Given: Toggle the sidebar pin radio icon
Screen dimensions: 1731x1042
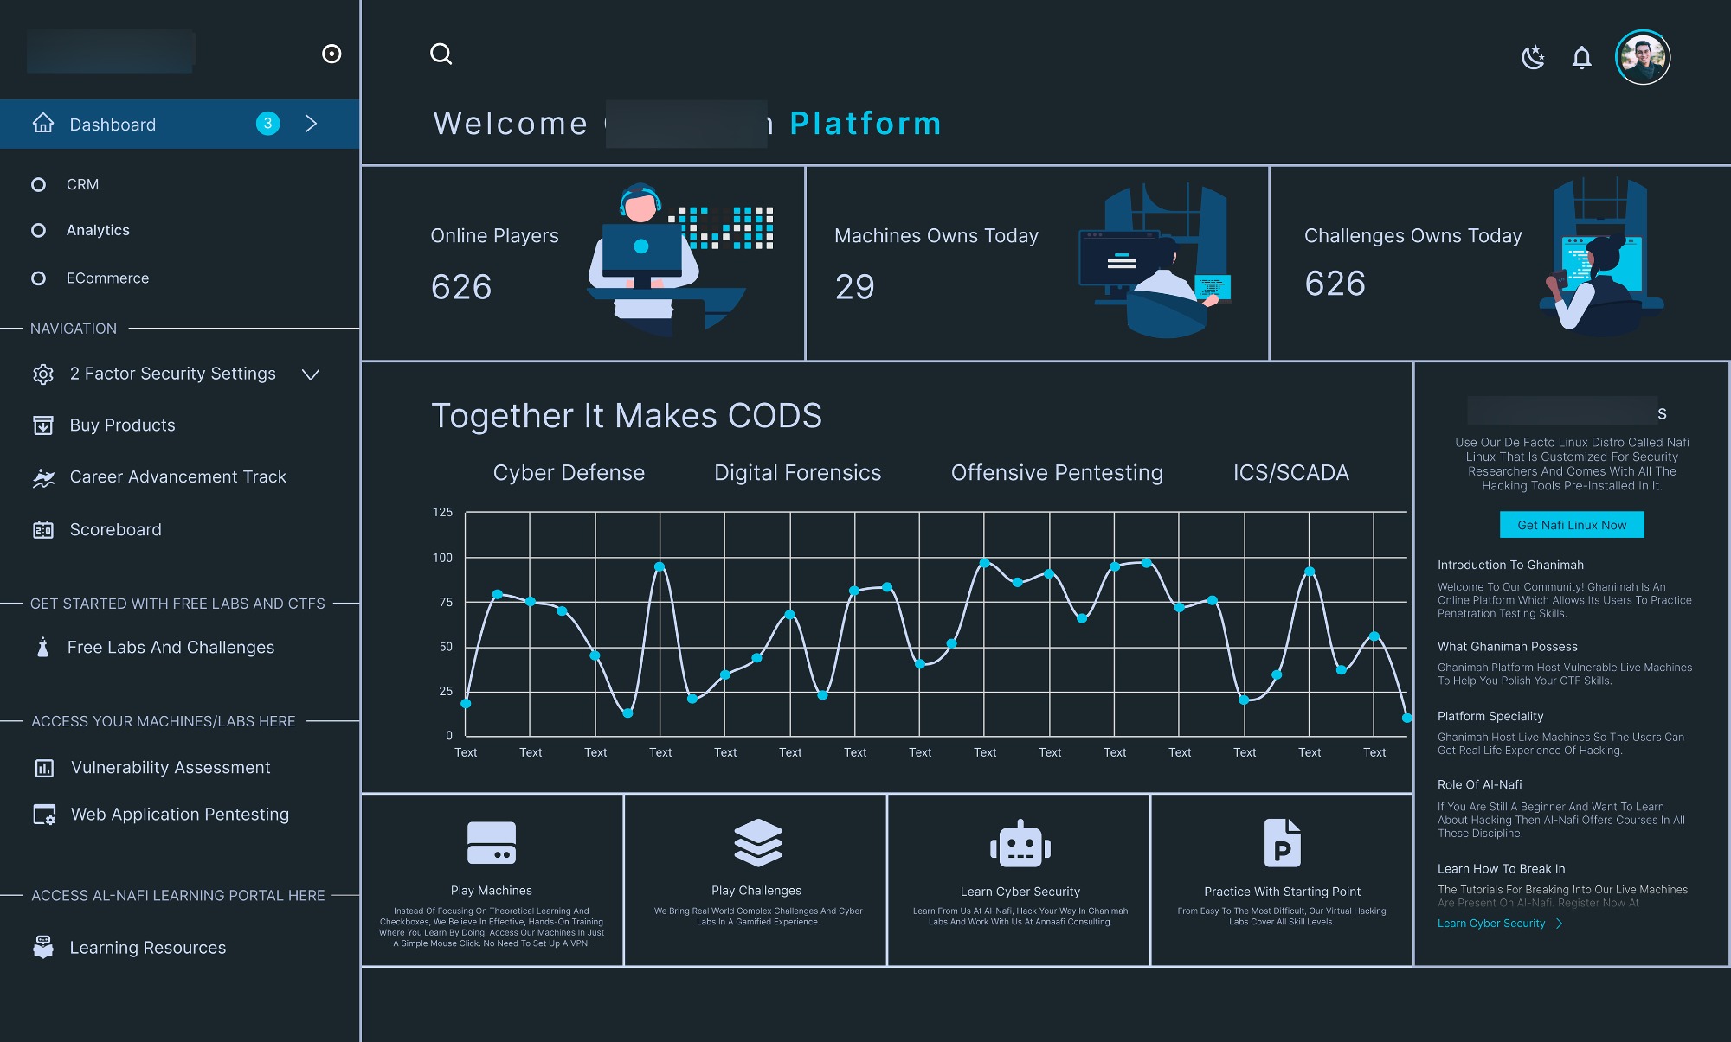Looking at the screenshot, I should tap(331, 54).
